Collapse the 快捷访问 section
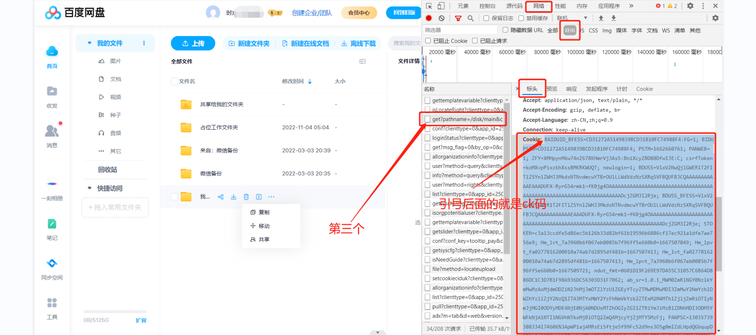This screenshot has width=756, height=335. [x=90, y=188]
